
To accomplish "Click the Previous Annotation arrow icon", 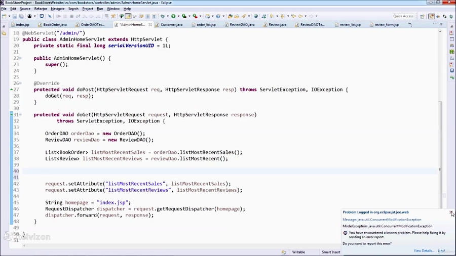I will 282,16.
